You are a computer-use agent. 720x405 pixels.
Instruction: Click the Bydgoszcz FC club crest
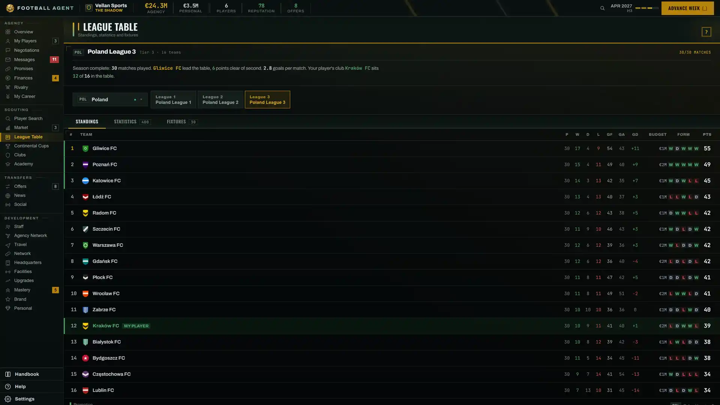85,358
